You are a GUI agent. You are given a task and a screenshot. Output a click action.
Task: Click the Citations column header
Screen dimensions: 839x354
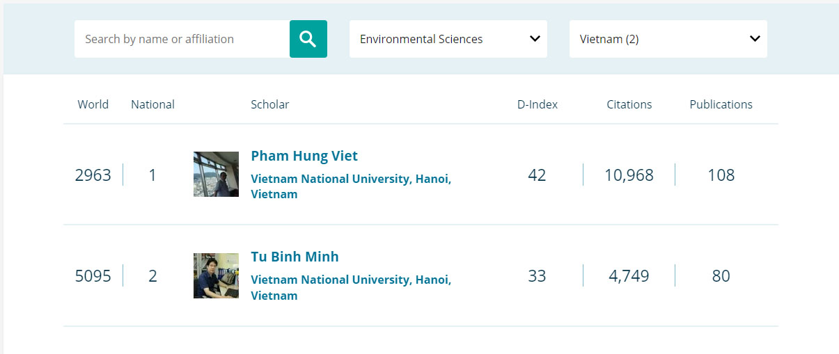(629, 104)
